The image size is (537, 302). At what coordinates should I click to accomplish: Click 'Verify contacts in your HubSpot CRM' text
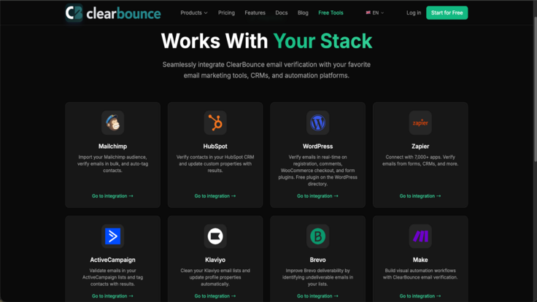[215, 163]
